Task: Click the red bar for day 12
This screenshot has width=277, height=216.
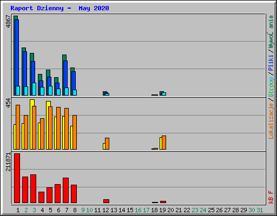Action: 106,201
